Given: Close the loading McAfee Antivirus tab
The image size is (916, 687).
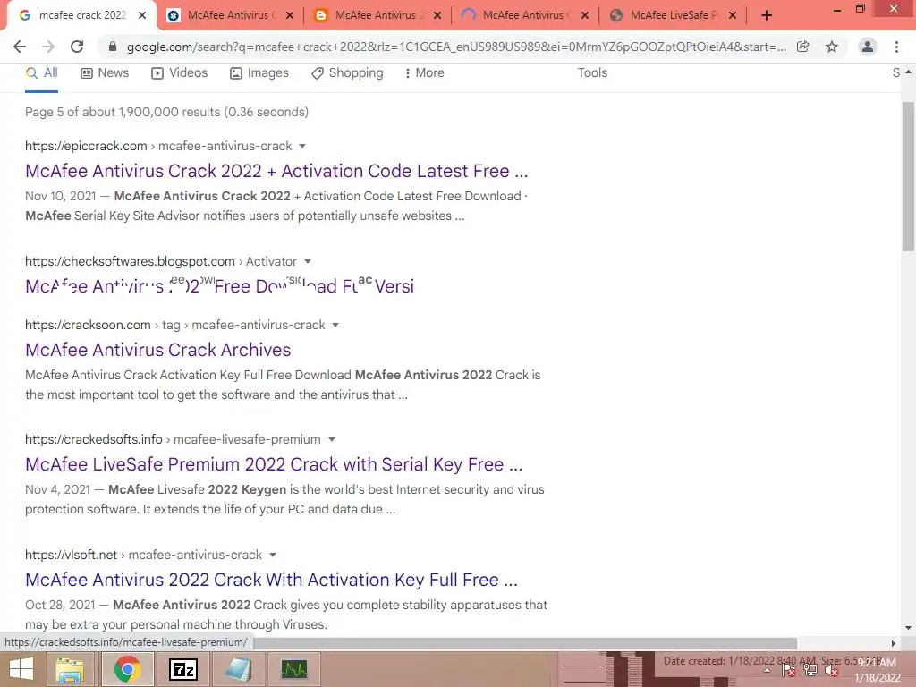Looking at the screenshot, I should [585, 16].
